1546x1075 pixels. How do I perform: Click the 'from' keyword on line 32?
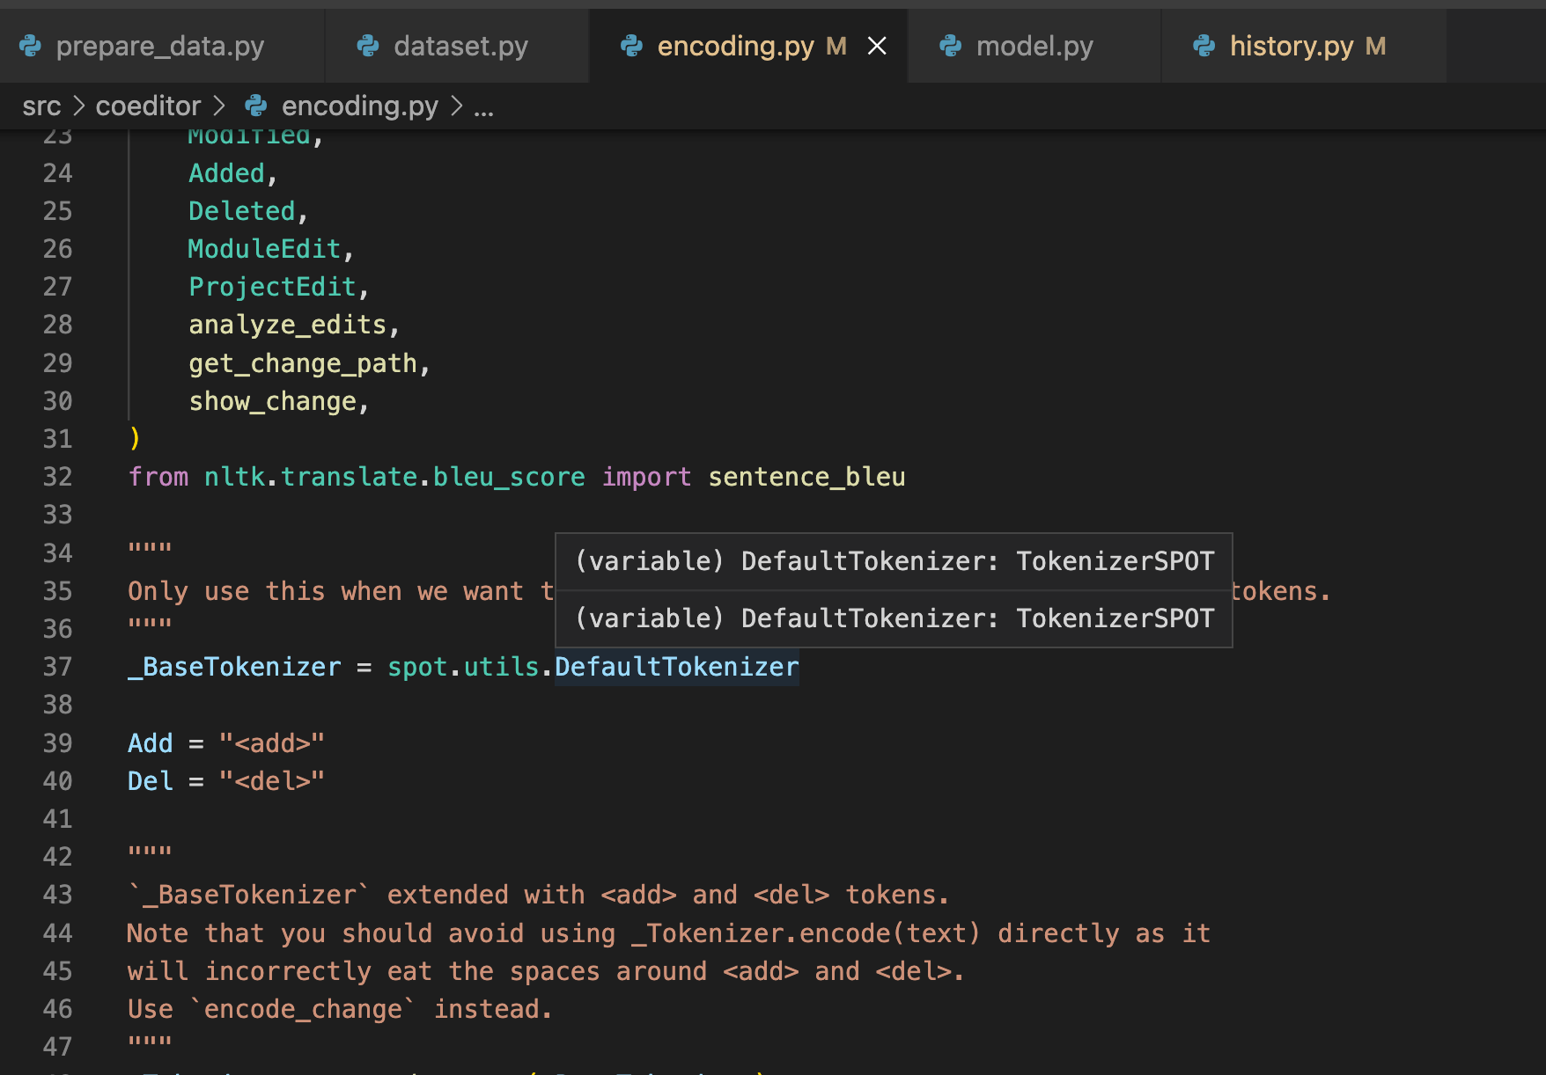[x=158, y=477]
